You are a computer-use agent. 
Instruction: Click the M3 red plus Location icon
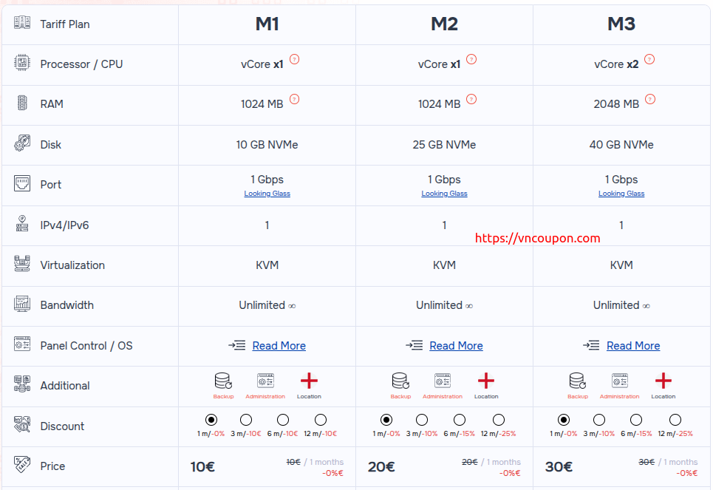[663, 381]
